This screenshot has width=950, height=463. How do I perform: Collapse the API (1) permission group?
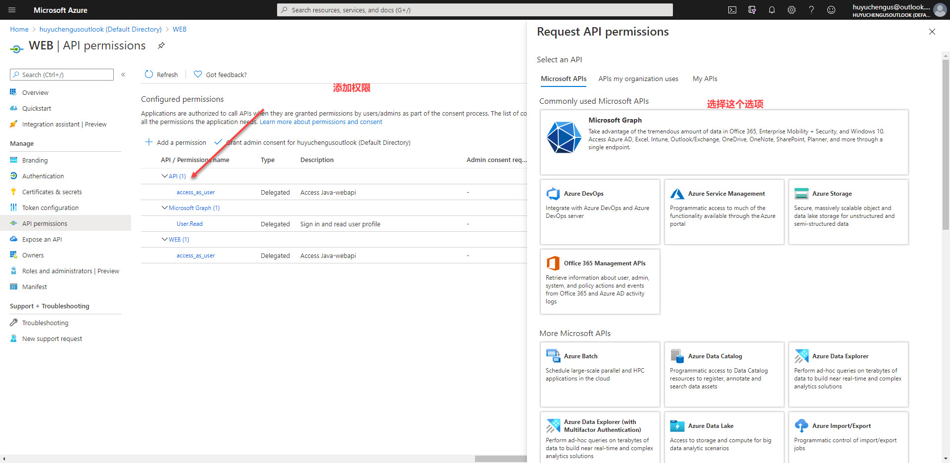tap(165, 176)
